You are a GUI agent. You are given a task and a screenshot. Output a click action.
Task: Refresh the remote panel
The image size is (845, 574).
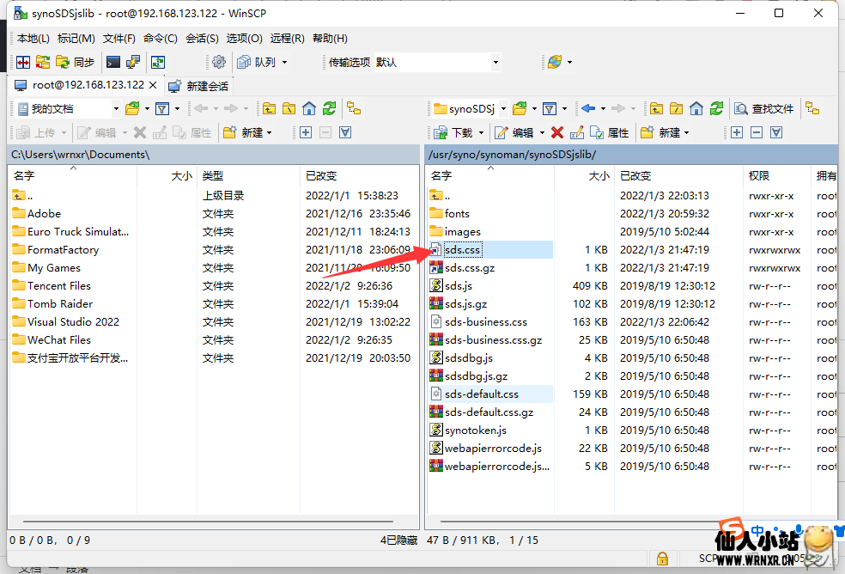[x=716, y=109]
